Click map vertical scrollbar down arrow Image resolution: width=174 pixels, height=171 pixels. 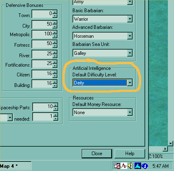(x=170, y=143)
